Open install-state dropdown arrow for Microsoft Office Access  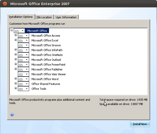pyautogui.click(x=27, y=35)
